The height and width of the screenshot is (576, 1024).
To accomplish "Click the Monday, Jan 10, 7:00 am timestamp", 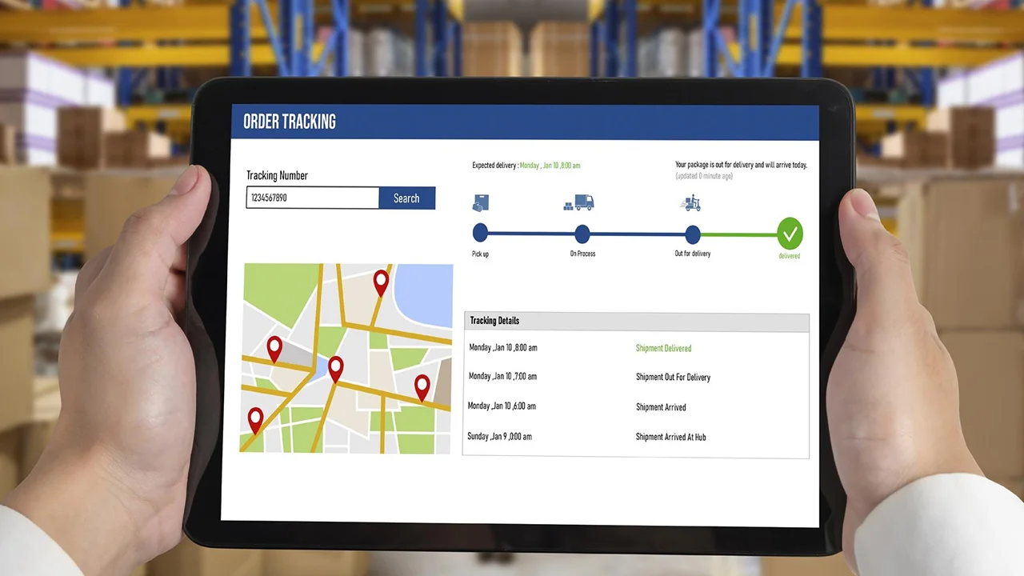I will click(502, 376).
